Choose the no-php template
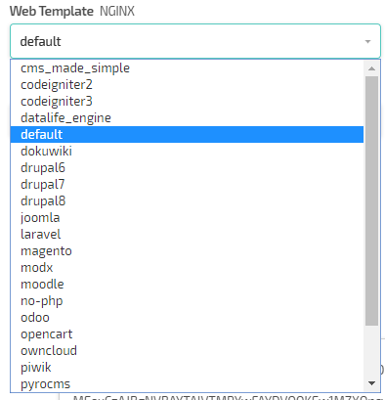385x400 pixels. pos(187,301)
